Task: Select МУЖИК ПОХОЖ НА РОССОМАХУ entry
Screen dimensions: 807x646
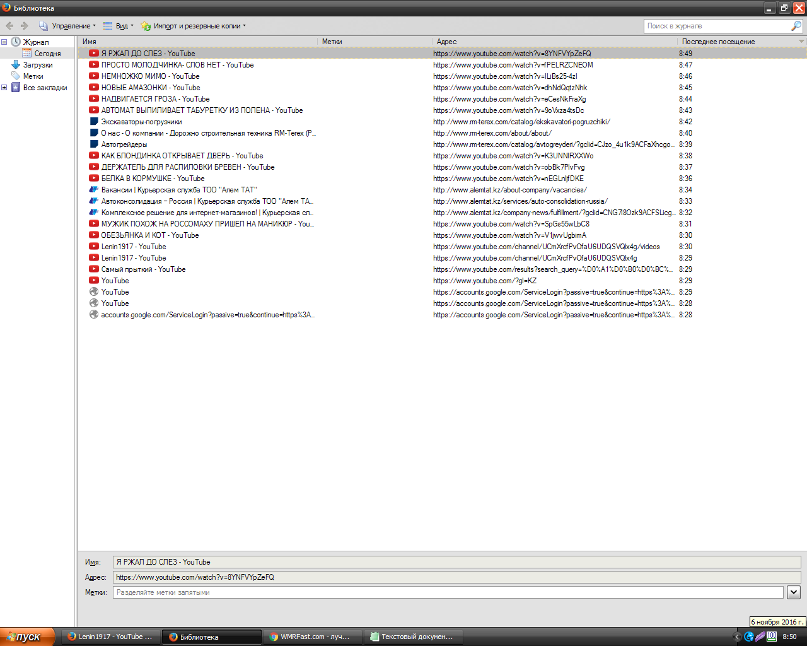Action: [443, 224]
